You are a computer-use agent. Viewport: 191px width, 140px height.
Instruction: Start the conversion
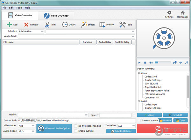(x=162, y=129)
